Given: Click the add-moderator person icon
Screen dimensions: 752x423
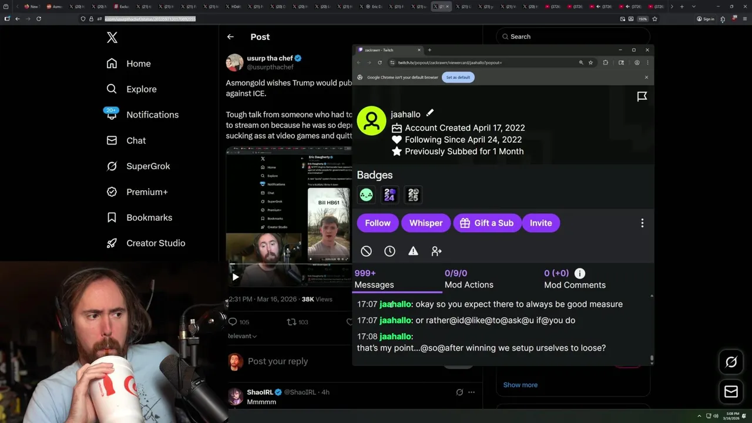Looking at the screenshot, I should (x=437, y=251).
